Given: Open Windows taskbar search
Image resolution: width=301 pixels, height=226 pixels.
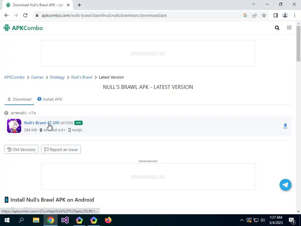Looking at the screenshot, I should point(21,220).
